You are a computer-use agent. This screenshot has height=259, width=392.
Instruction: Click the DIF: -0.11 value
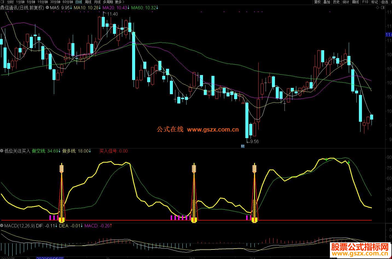[x=47, y=226]
